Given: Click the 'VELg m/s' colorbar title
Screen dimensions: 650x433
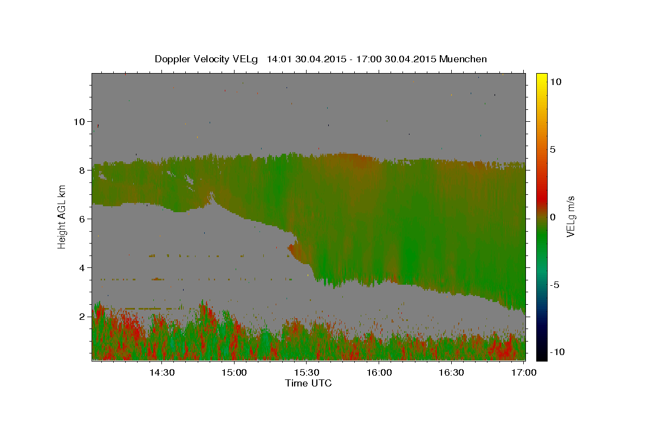Looking at the screenshot, I should click(571, 216).
